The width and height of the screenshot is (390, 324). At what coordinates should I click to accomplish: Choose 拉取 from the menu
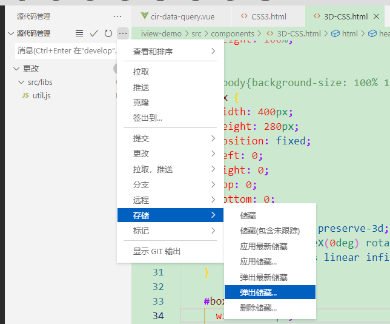point(170,72)
